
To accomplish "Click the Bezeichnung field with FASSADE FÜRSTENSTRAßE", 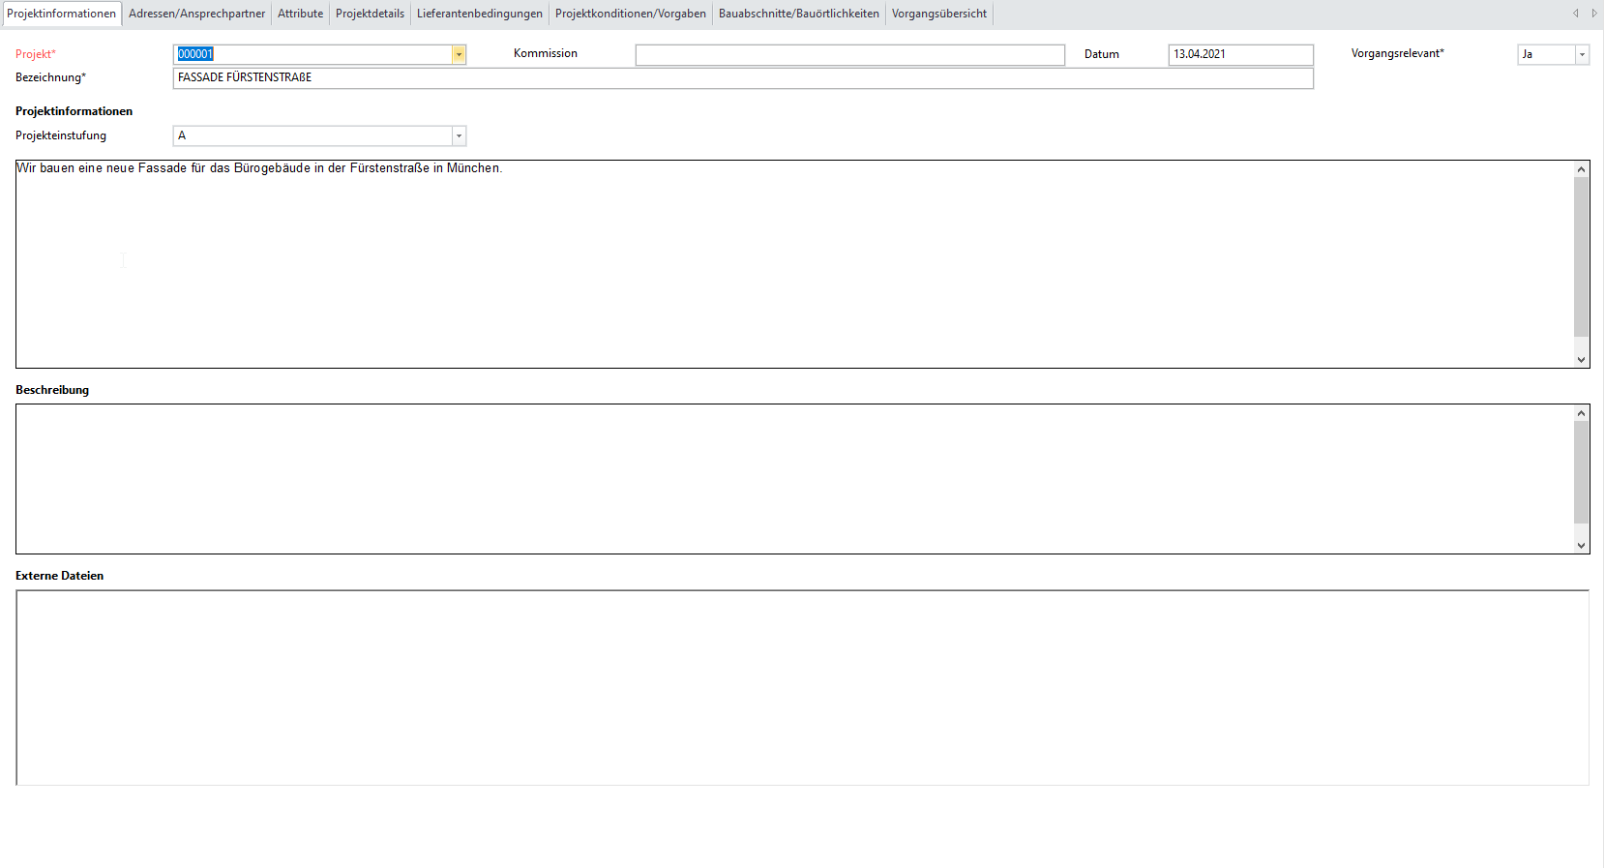I will click(x=742, y=77).
